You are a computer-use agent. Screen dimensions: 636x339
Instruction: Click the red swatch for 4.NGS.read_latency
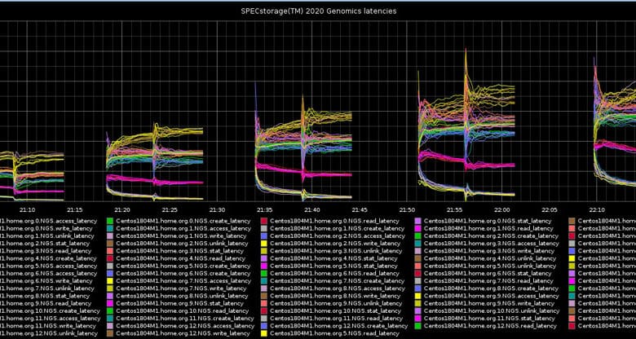click(x=110, y=258)
